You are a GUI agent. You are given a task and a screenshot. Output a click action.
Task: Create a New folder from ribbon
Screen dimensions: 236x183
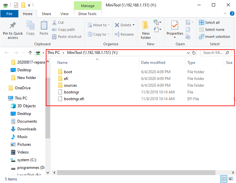tap(146, 30)
